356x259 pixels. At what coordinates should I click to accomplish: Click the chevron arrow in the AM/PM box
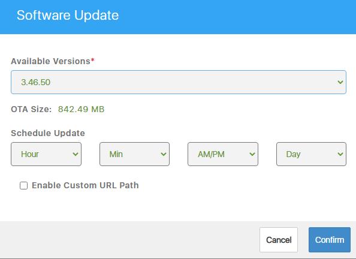coord(252,154)
